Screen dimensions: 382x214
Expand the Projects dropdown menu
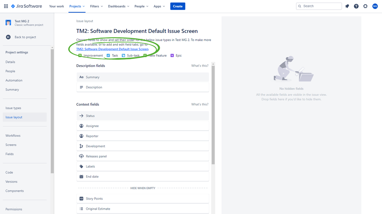[x=77, y=7]
